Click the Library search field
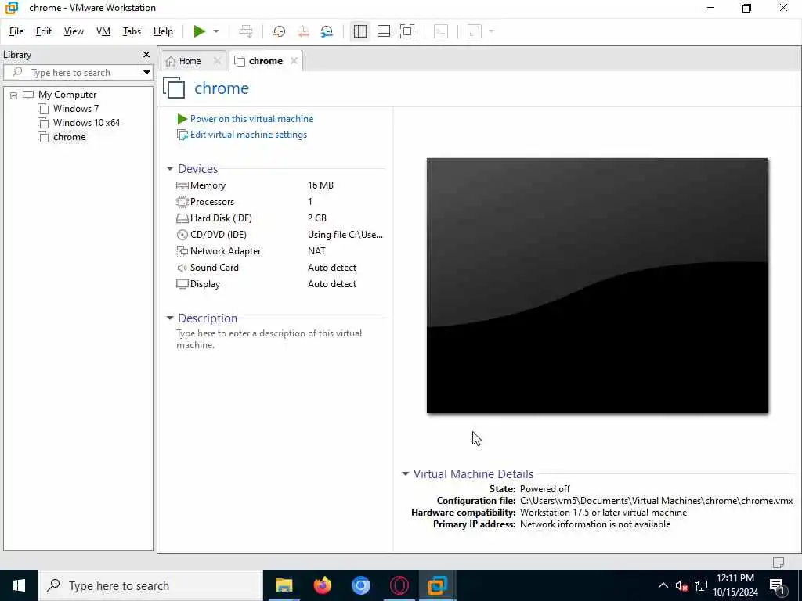Image resolution: width=802 pixels, height=601 pixels. pos(77,73)
